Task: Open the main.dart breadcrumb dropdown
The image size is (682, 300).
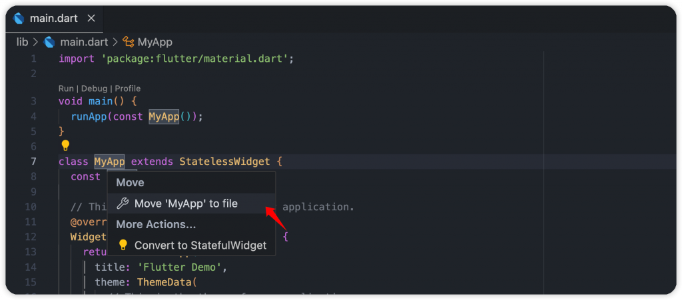Action: [84, 42]
